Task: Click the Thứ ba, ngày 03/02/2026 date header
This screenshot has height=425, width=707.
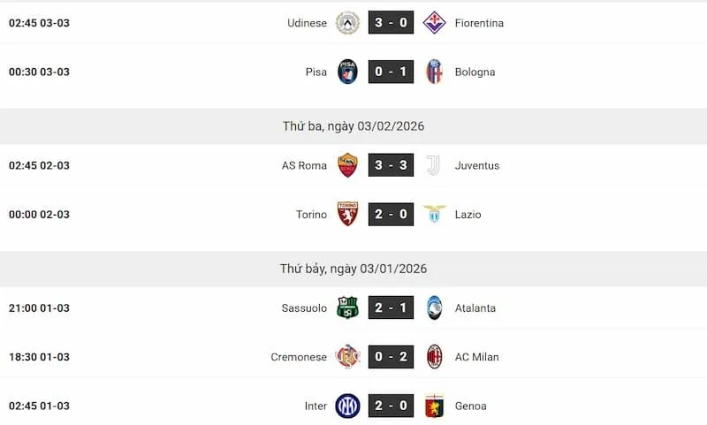Action: (353, 126)
